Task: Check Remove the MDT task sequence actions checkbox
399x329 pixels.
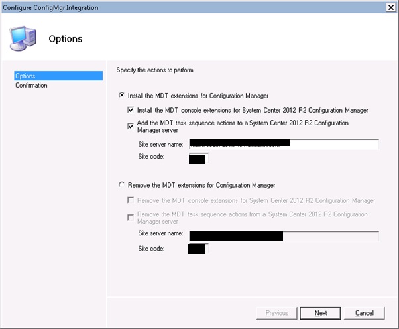Action: tap(131, 215)
